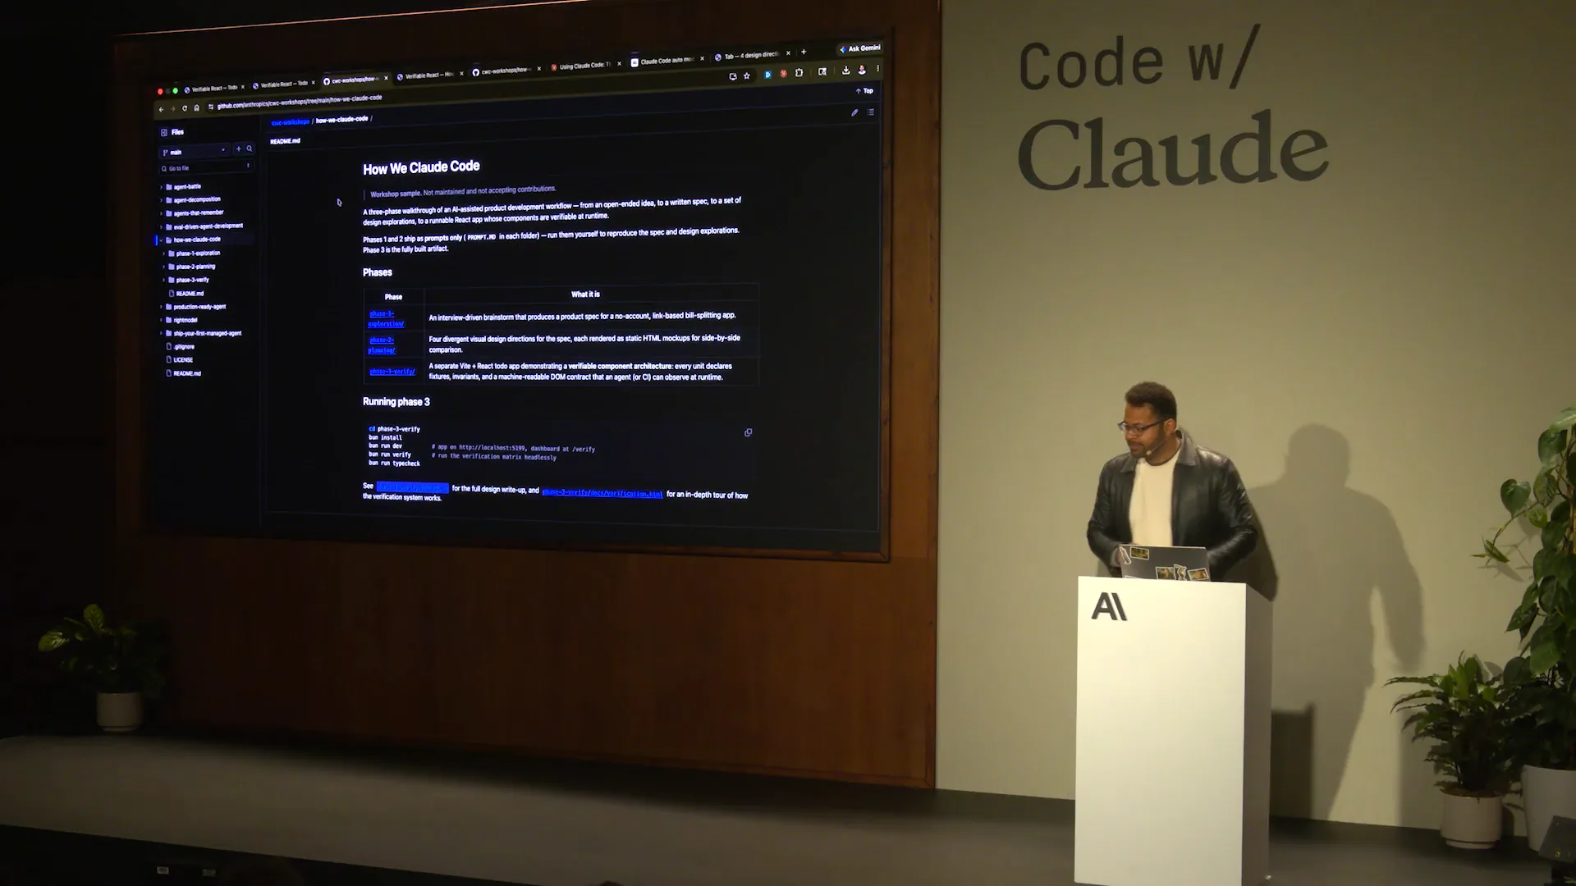Click the add file plus icon
The width and height of the screenshot is (1576, 886).
click(x=239, y=149)
